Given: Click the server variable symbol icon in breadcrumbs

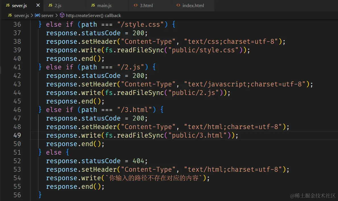Looking at the screenshot, I should click(37, 15).
